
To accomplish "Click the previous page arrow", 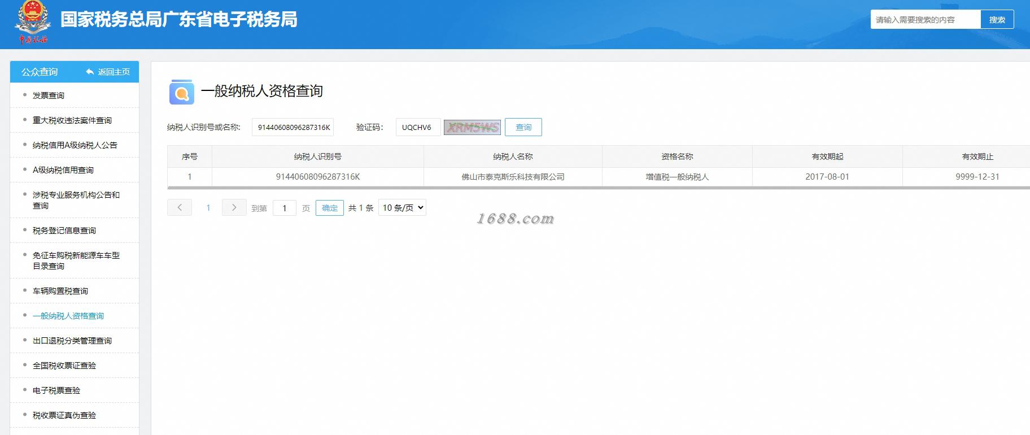I will (180, 208).
